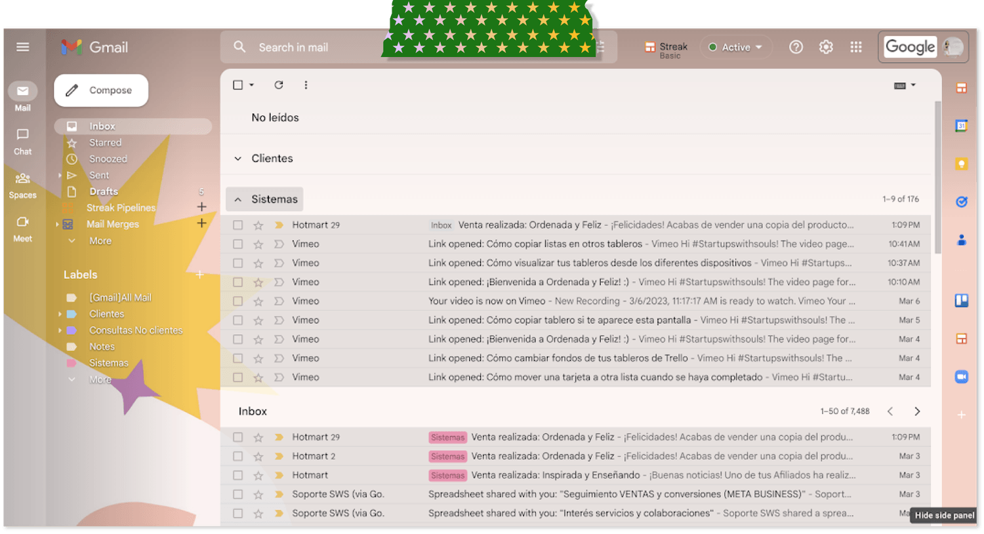Star the 'Cómo copiar tablero si te aparece' email
984x534 pixels.
(x=258, y=320)
